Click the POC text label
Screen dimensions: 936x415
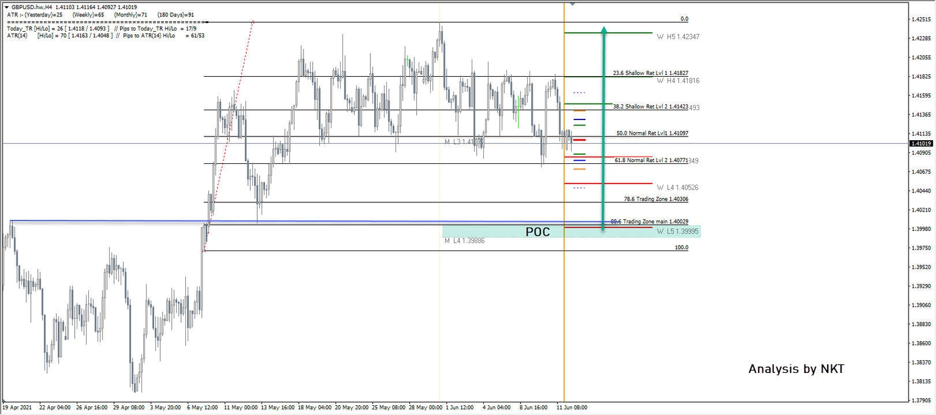[539, 232]
